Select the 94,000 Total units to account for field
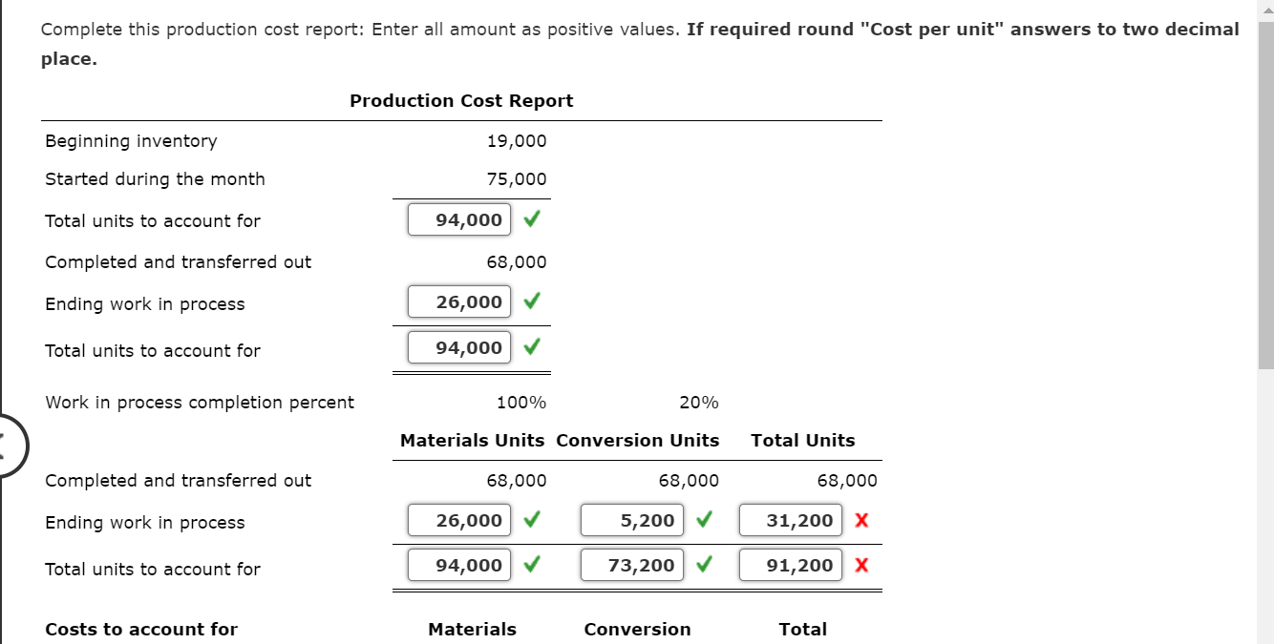Viewport: 1274px width, 644px height. click(x=458, y=219)
